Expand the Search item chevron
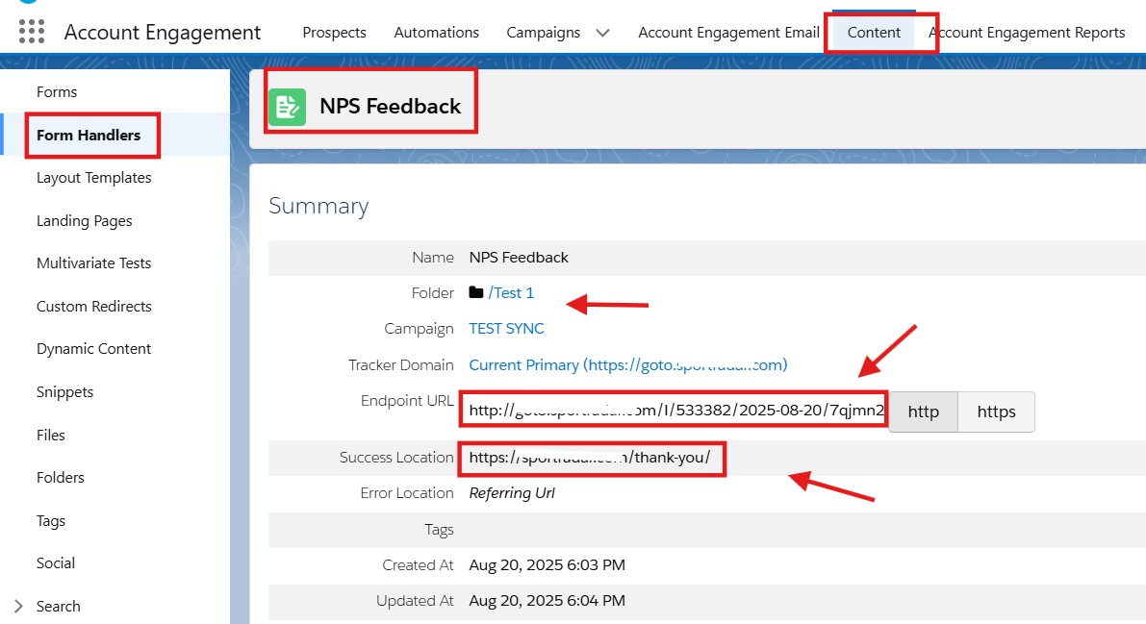Screen dimensions: 1146x624 pos(18,606)
